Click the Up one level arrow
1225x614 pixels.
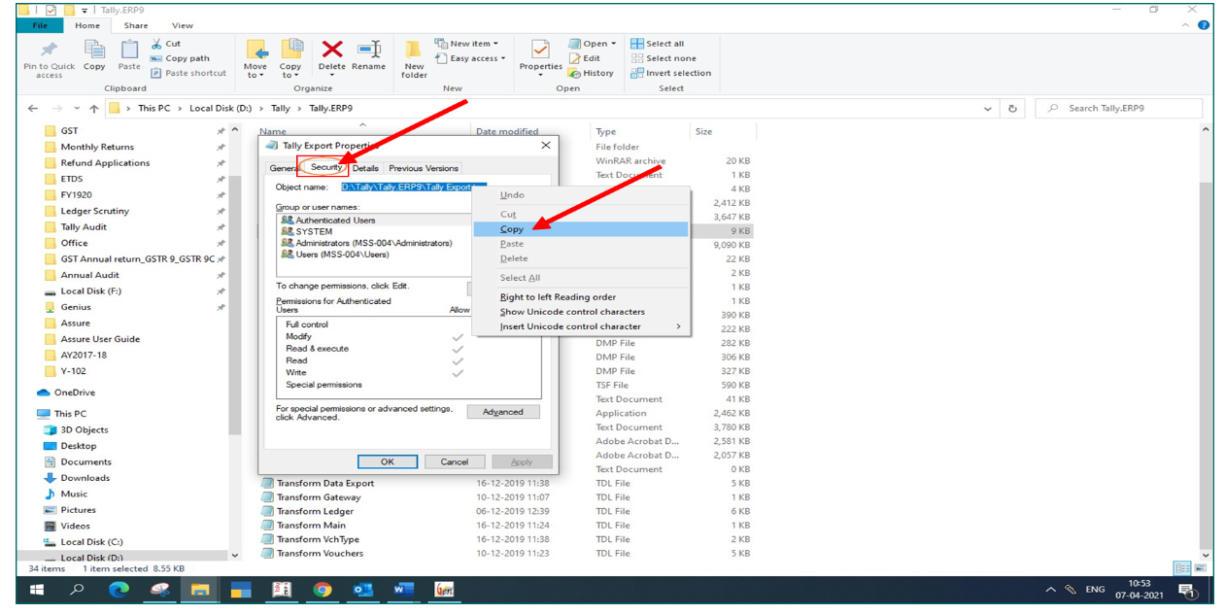pyautogui.click(x=93, y=109)
